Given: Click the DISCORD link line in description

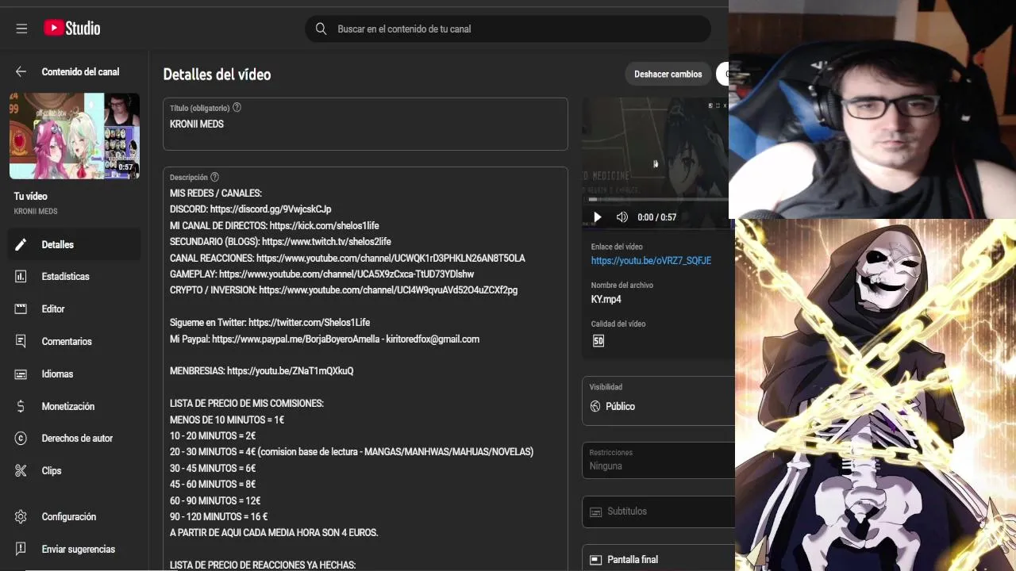Looking at the screenshot, I should (250, 209).
